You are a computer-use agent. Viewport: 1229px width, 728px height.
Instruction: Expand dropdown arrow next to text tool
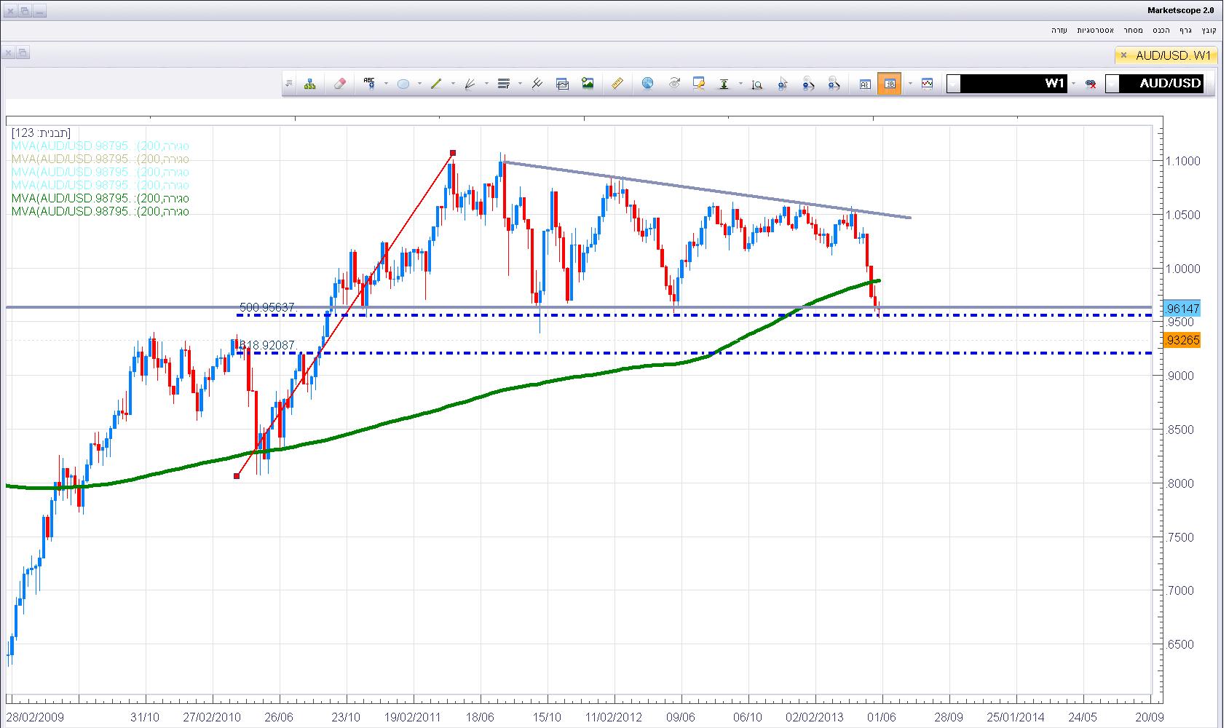pos(386,84)
